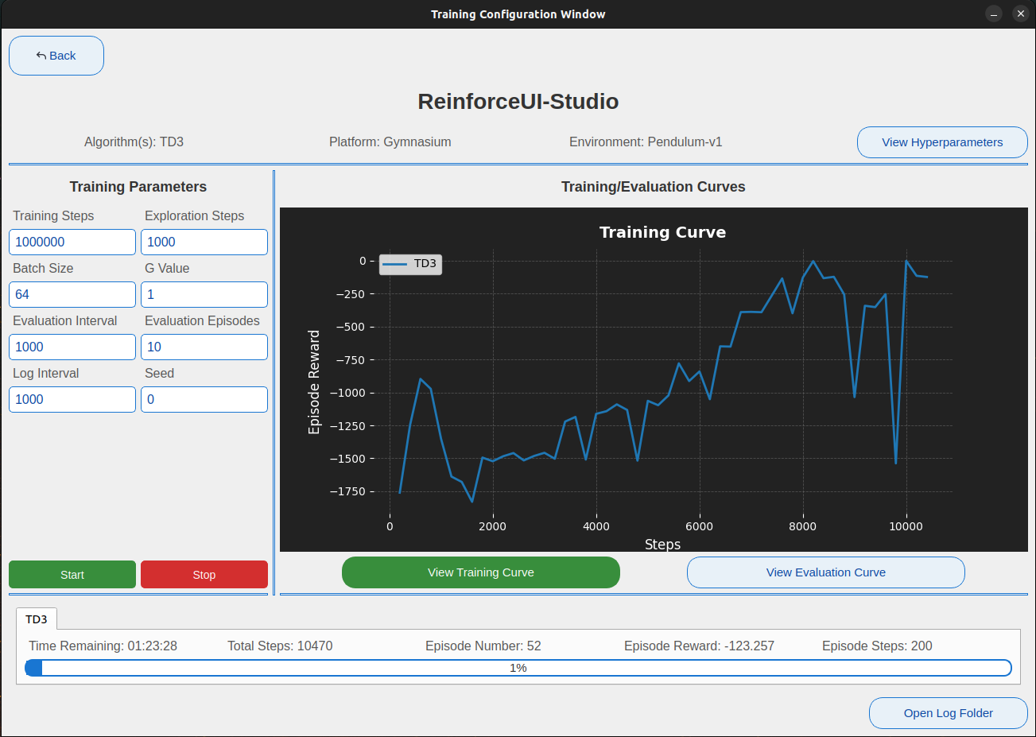1036x737 pixels.
Task: Show the Evaluation Curve
Action: point(825,572)
